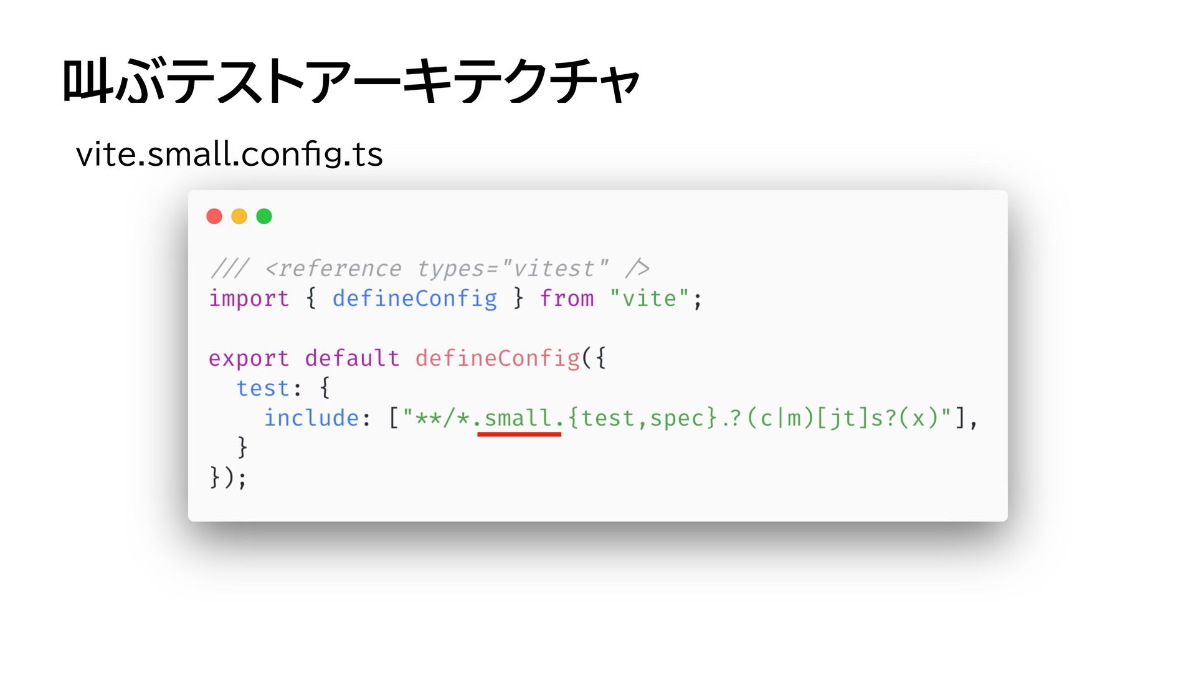
Task: Click the import keyword
Action: click(249, 298)
